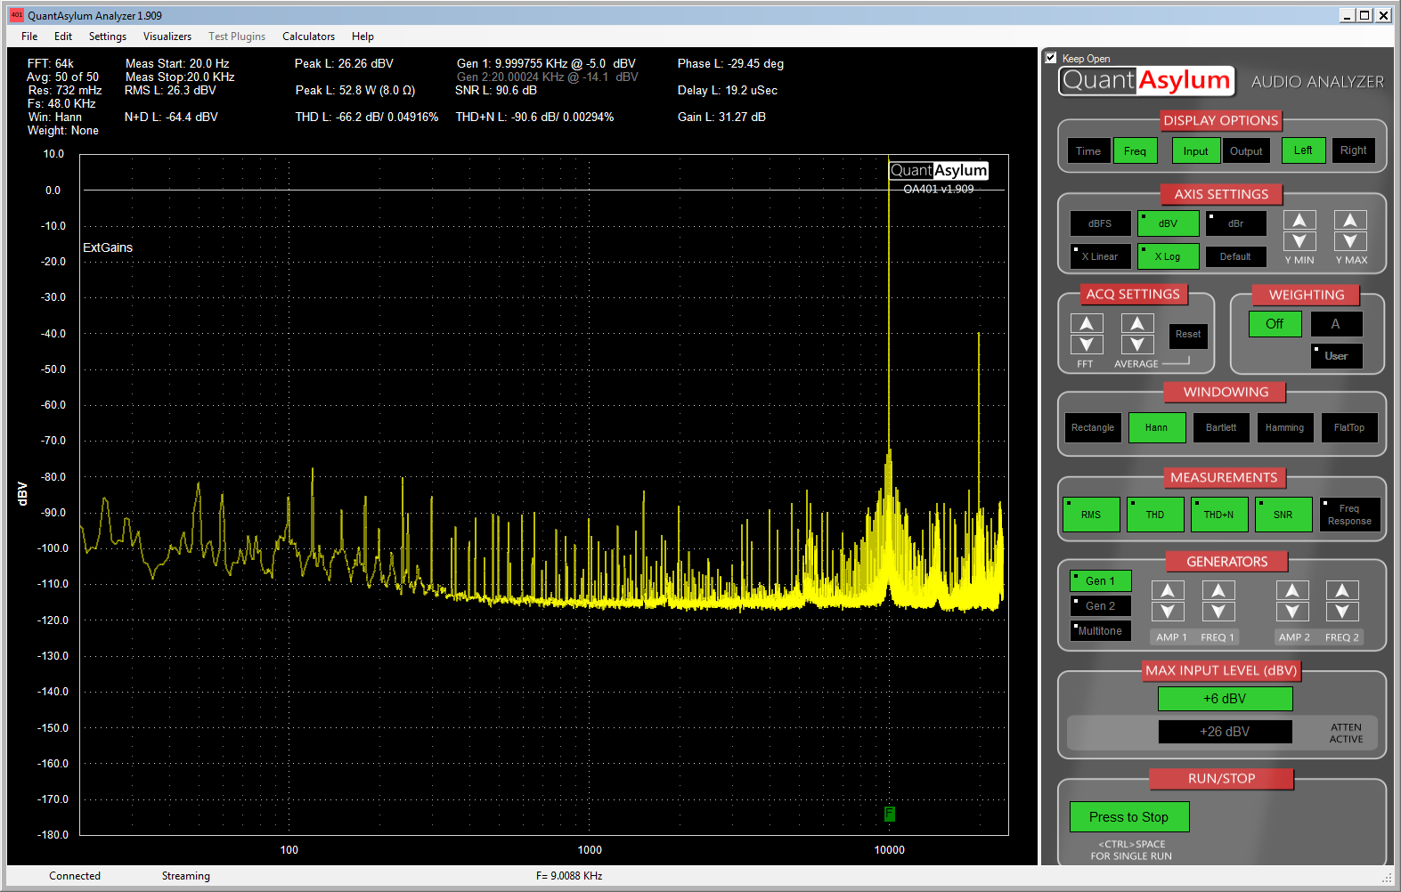Select Freq display option
Viewport: 1401px width, 892px height.
[x=1136, y=151]
